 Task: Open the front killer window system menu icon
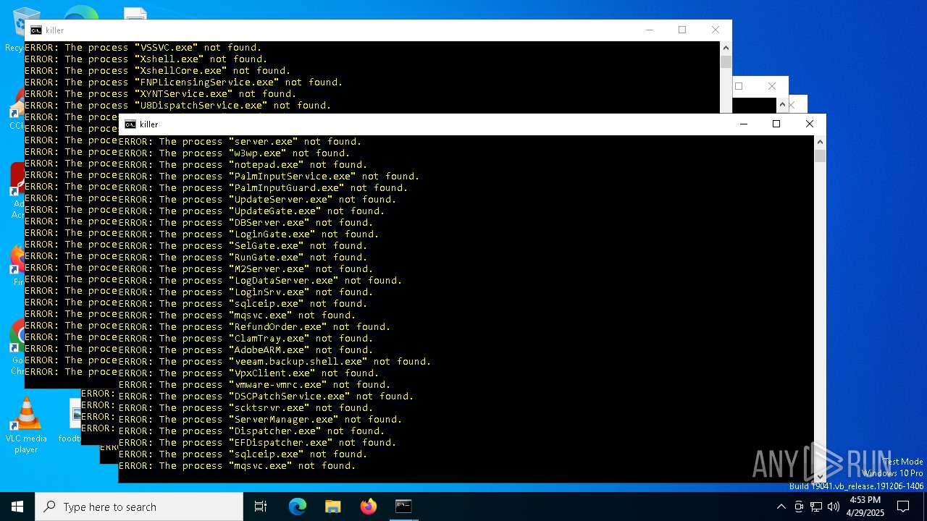coord(130,124)
